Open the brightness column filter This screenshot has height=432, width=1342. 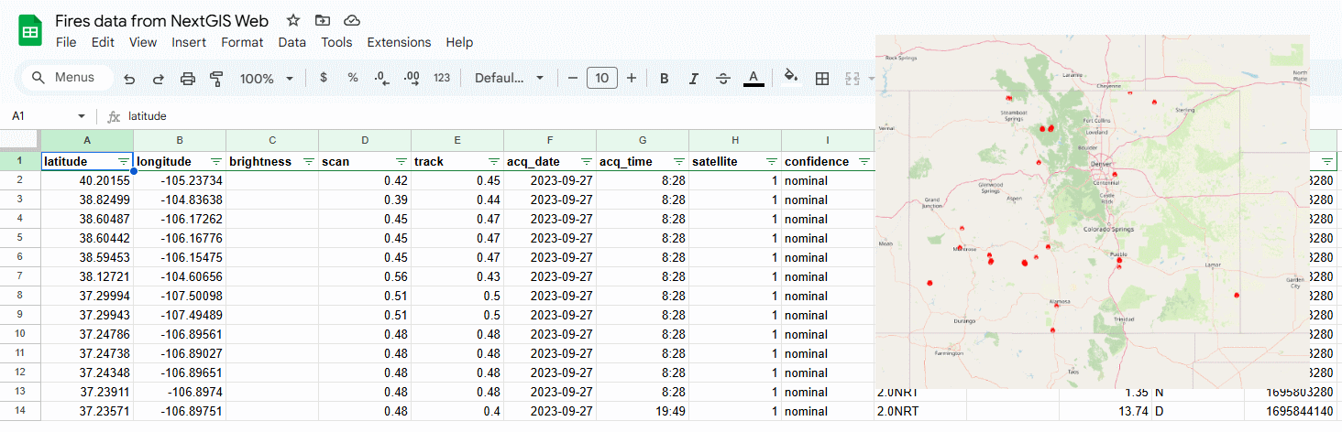(309, 161)
